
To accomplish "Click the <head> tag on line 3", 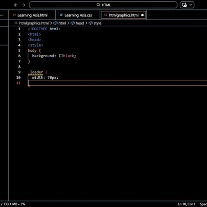I will [x=34, y=40].
